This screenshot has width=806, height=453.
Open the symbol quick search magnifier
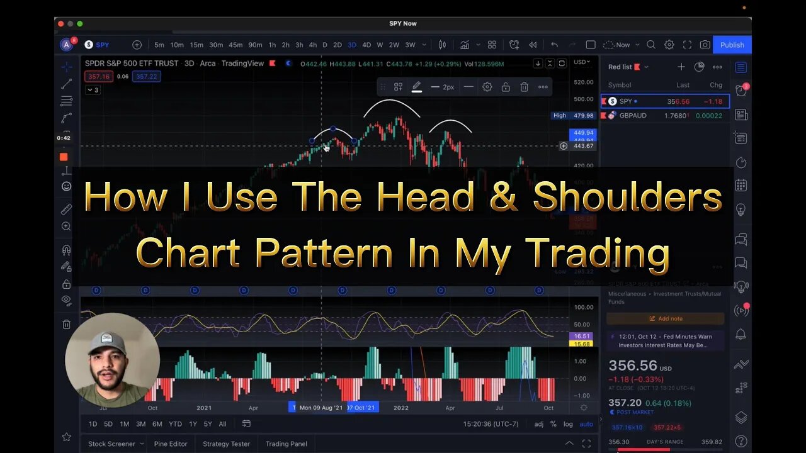pyautogui.click(x=651, y=45)
